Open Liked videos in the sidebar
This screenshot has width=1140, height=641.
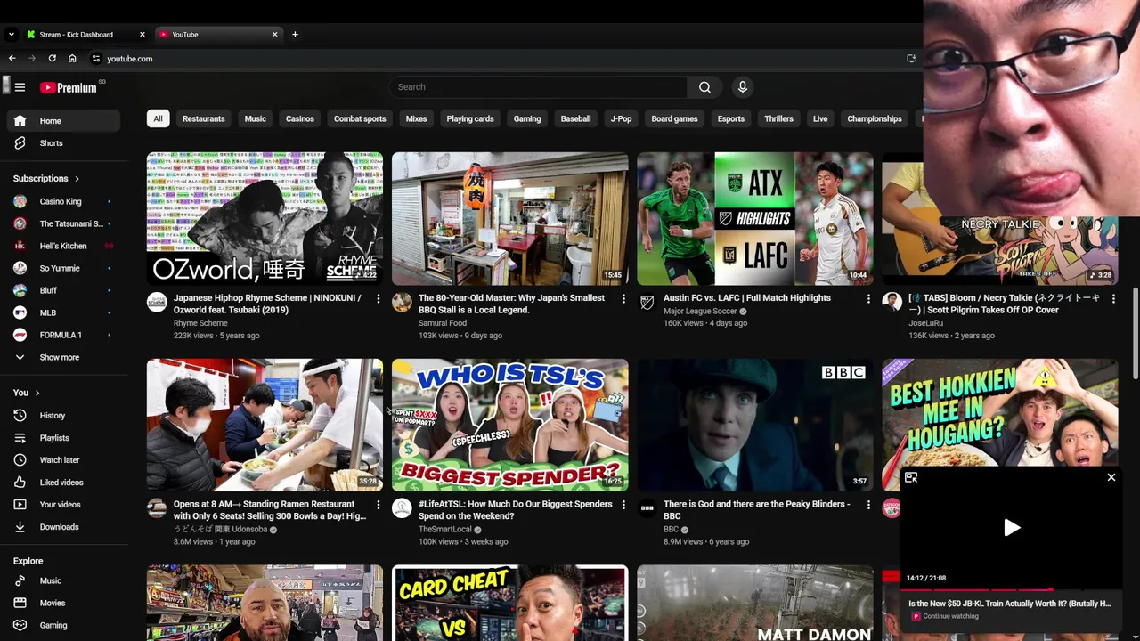pyautogui.click(x=62, y=483)
